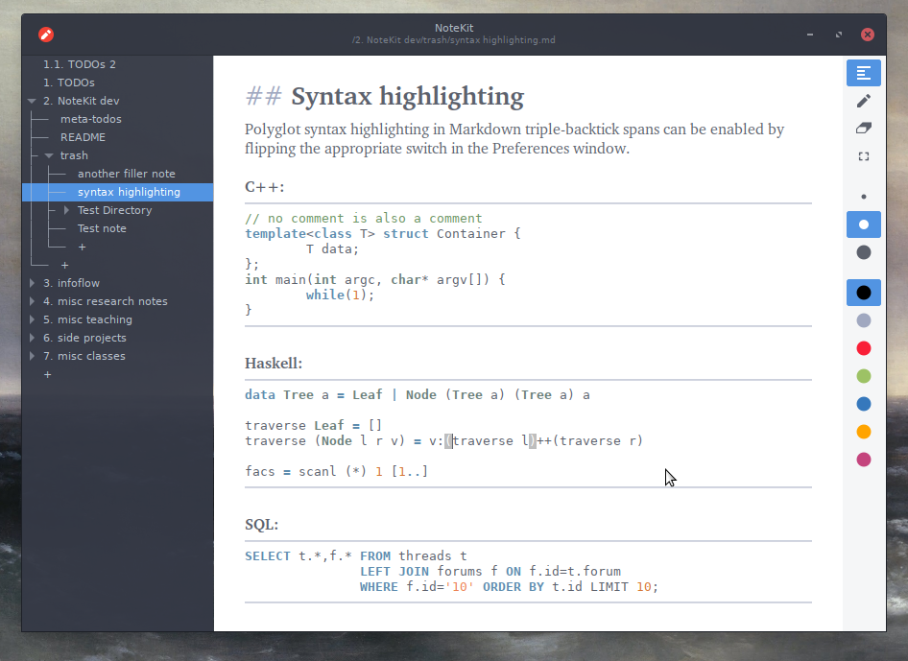
Task: Click the 'int main(int argc' line
Action: pos(375,279)
